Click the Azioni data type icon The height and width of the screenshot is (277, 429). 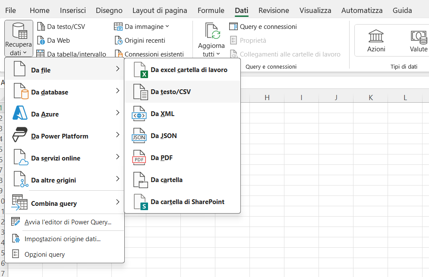point(376,36)
